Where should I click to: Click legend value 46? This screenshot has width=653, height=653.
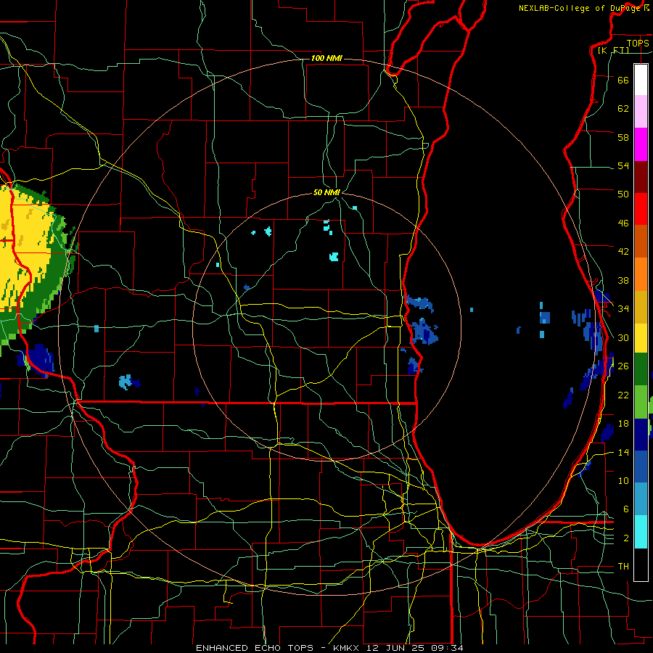click(623, 223)
